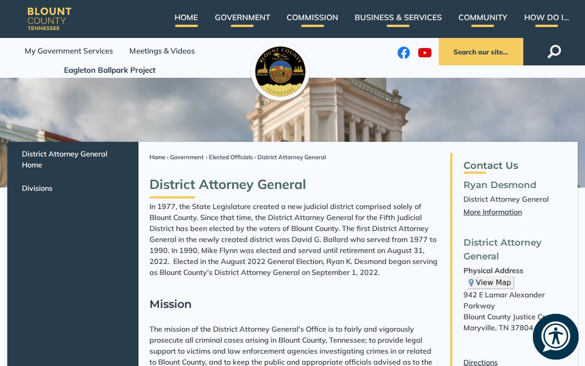Open the HOW DO I... menu
Viewport: 585px width, 366px height.
pyautogui.click(x=547, y=18)
